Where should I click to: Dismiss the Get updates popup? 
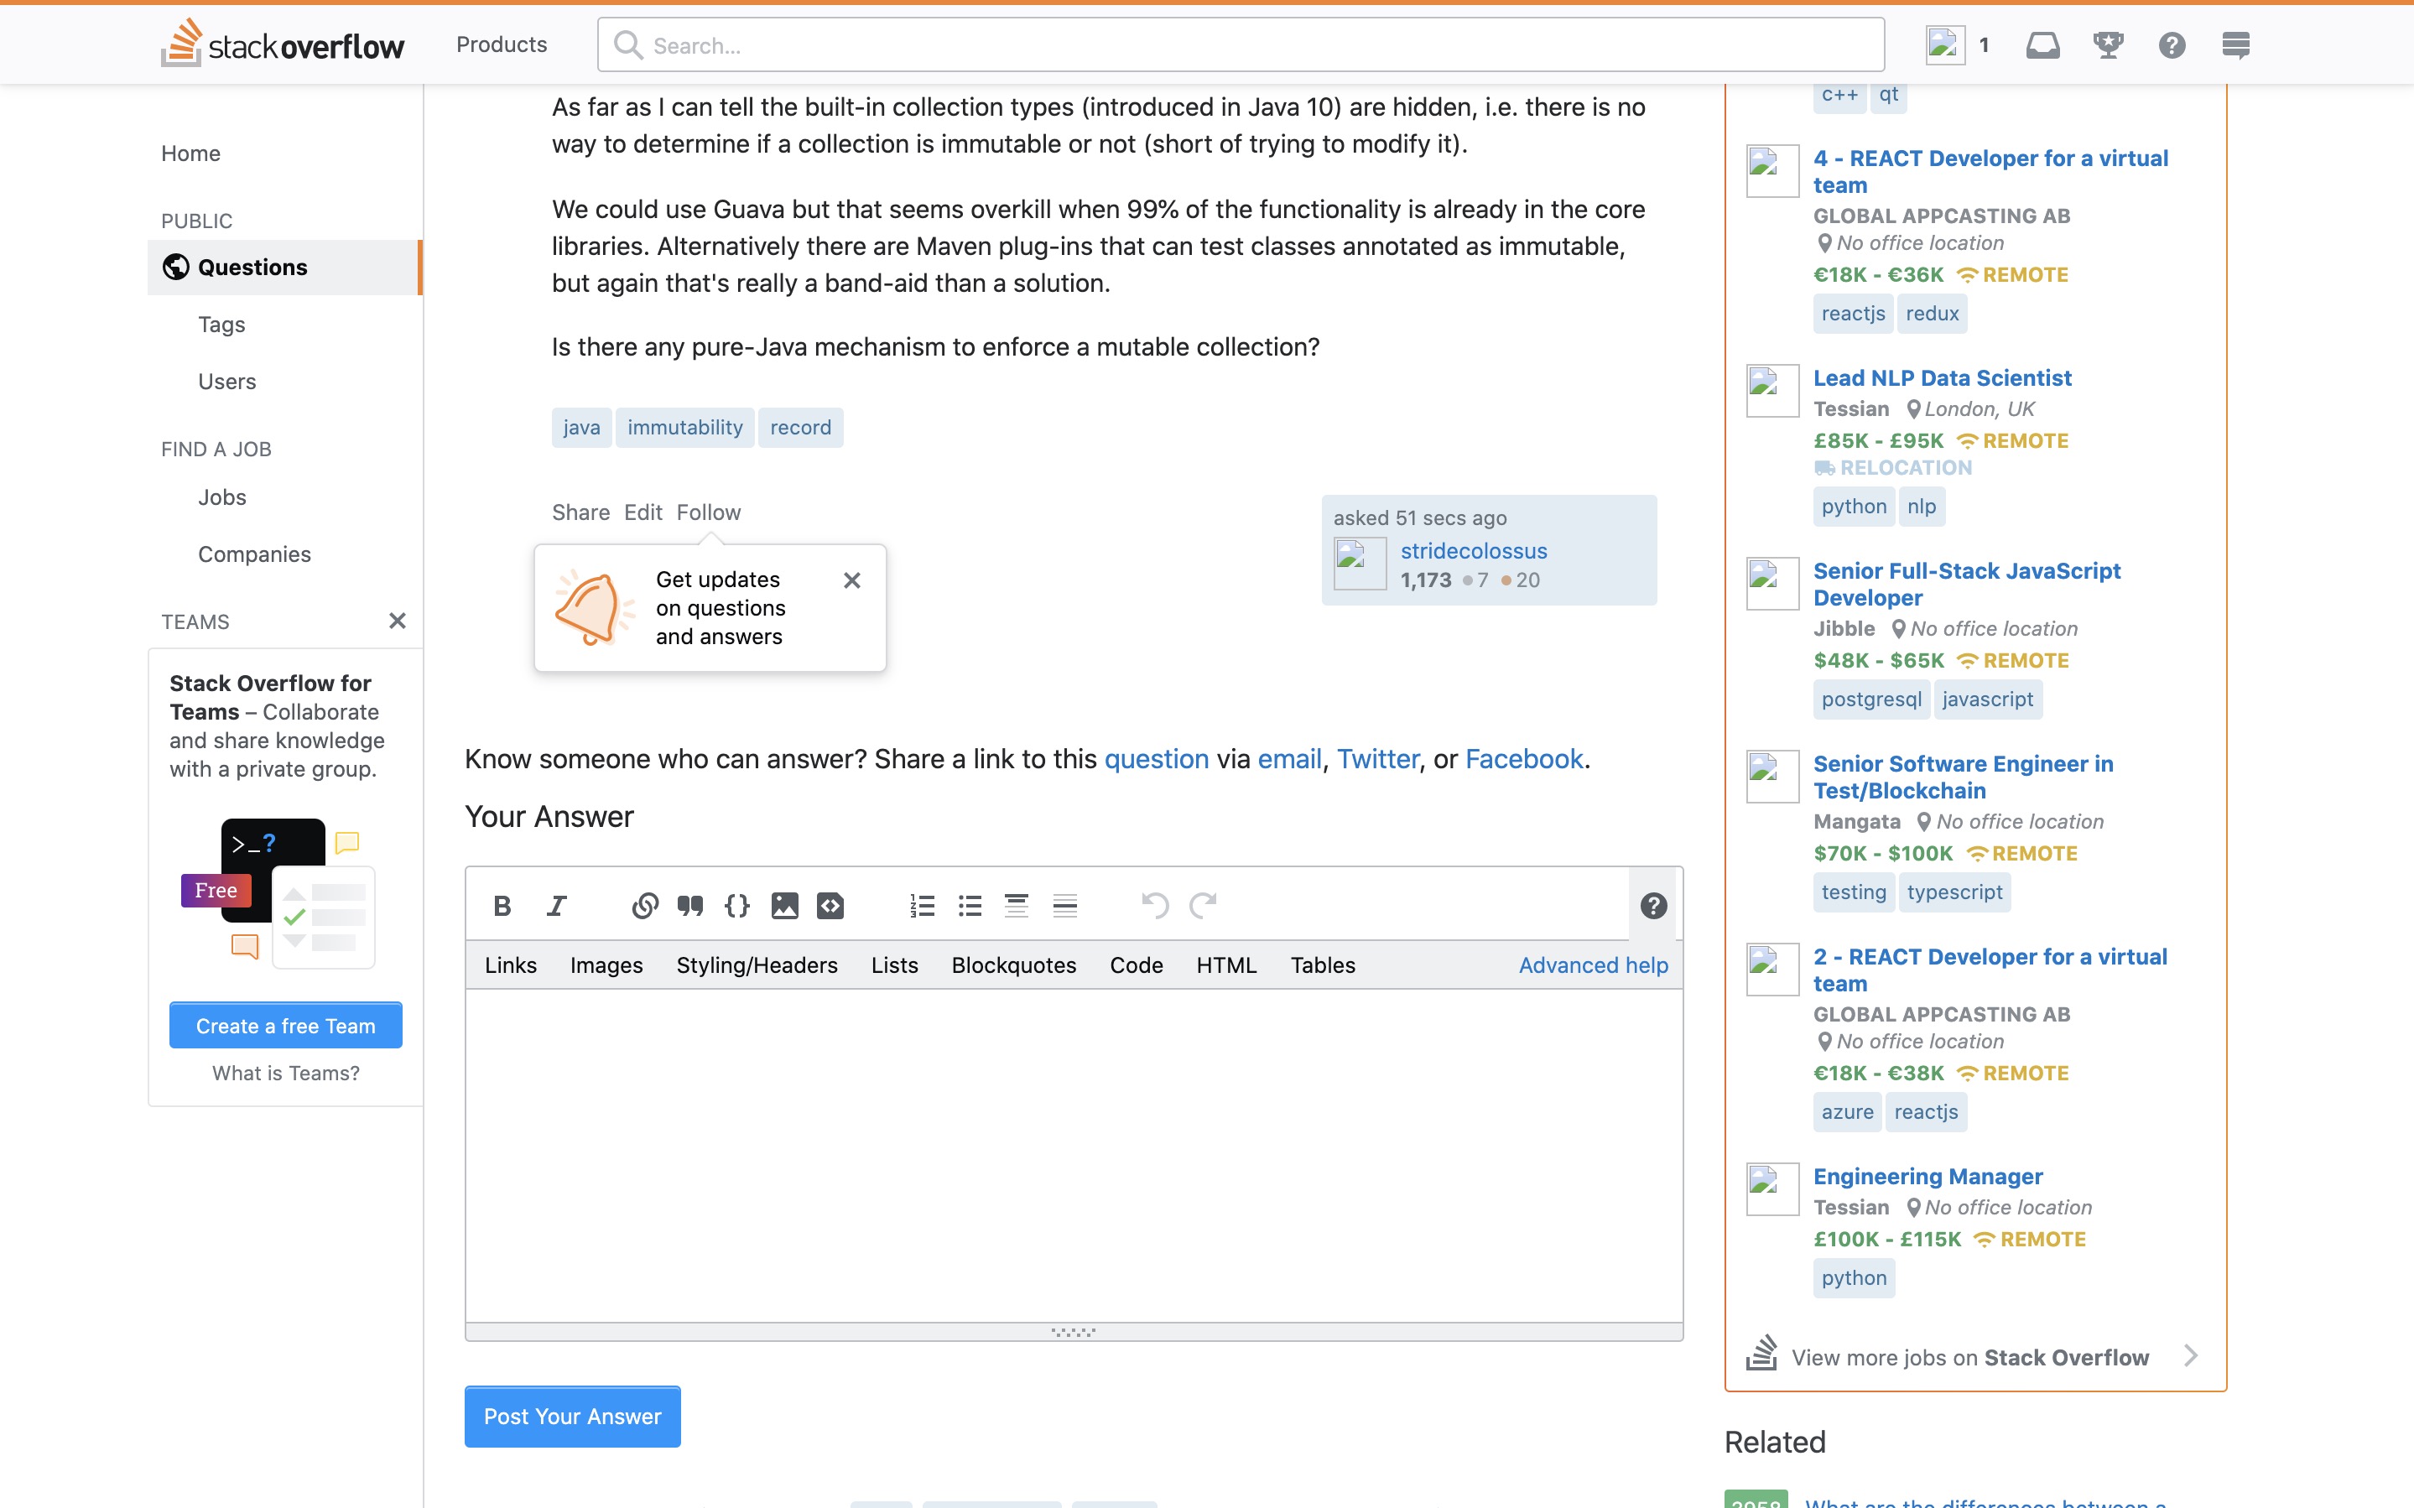(x=851, y=580)
